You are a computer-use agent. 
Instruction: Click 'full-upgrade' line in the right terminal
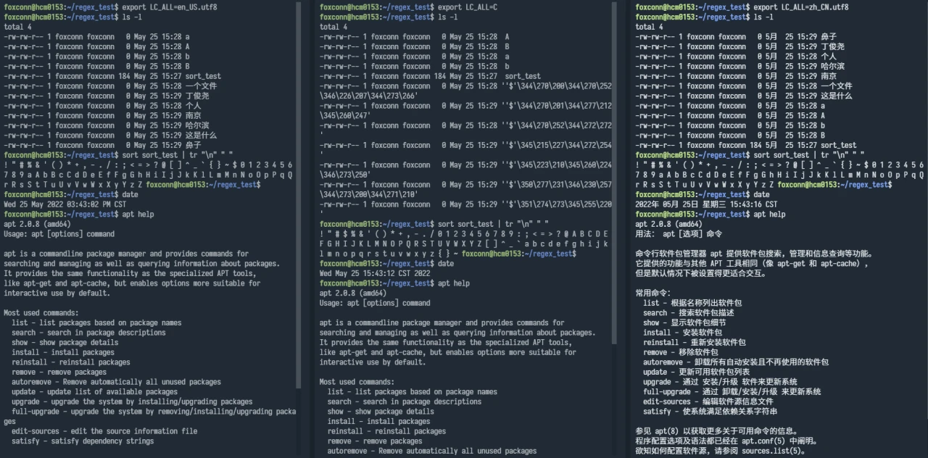tap(732, 391)
